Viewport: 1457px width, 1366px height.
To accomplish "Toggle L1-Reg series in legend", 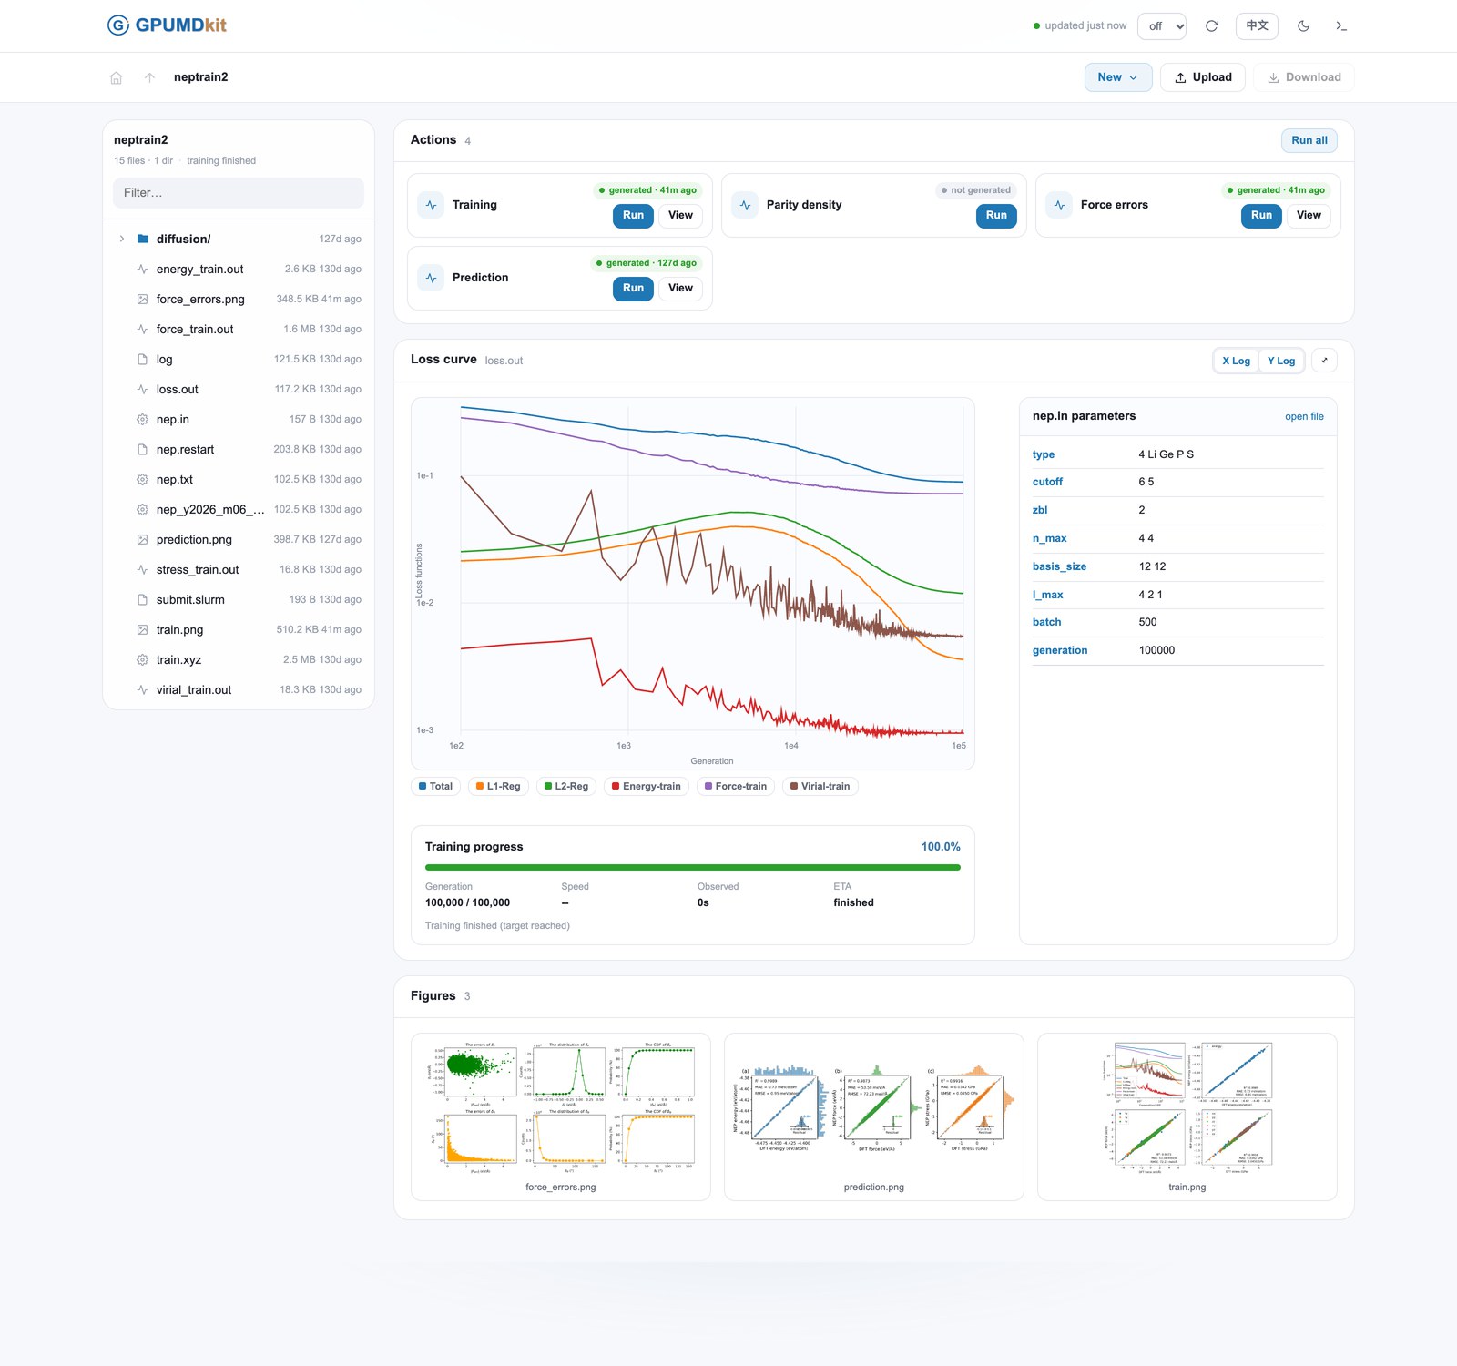I will (498, 786).
